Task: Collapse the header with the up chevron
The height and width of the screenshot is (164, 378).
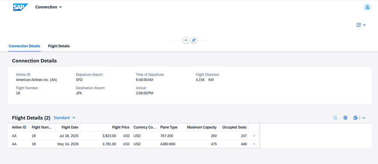Action: click(x=186, y=40)
